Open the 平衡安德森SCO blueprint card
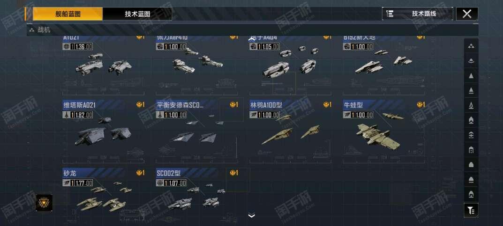This screenshot has width=503, height=226. [x=196, y=131]
